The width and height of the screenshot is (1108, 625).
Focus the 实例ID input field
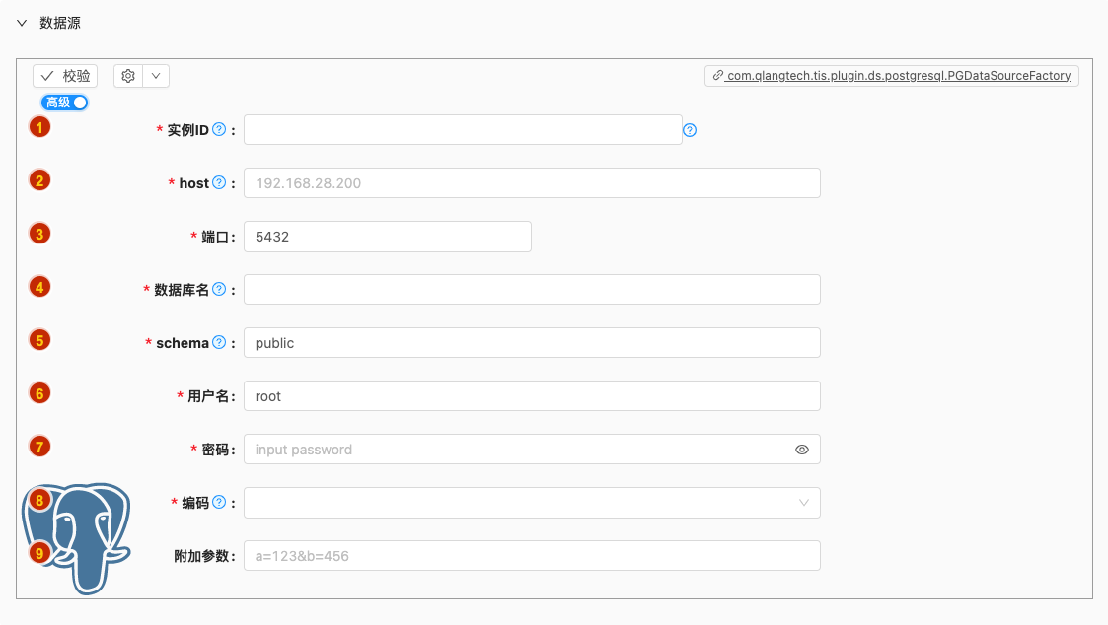point(463,130)
